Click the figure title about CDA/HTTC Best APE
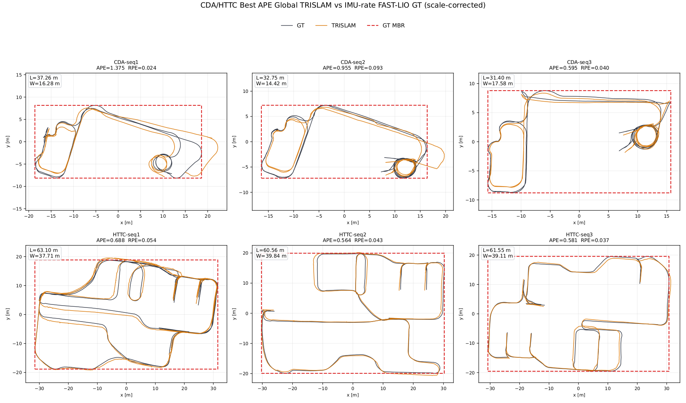The width and height of the screenshot is (686, 403). pos(343,5)
